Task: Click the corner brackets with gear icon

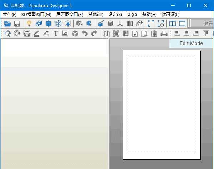Action: pyautogui.click(x=161, y=24)
